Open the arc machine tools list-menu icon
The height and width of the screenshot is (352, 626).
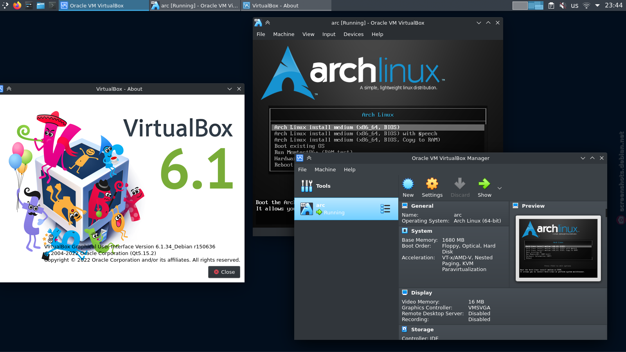385,209
